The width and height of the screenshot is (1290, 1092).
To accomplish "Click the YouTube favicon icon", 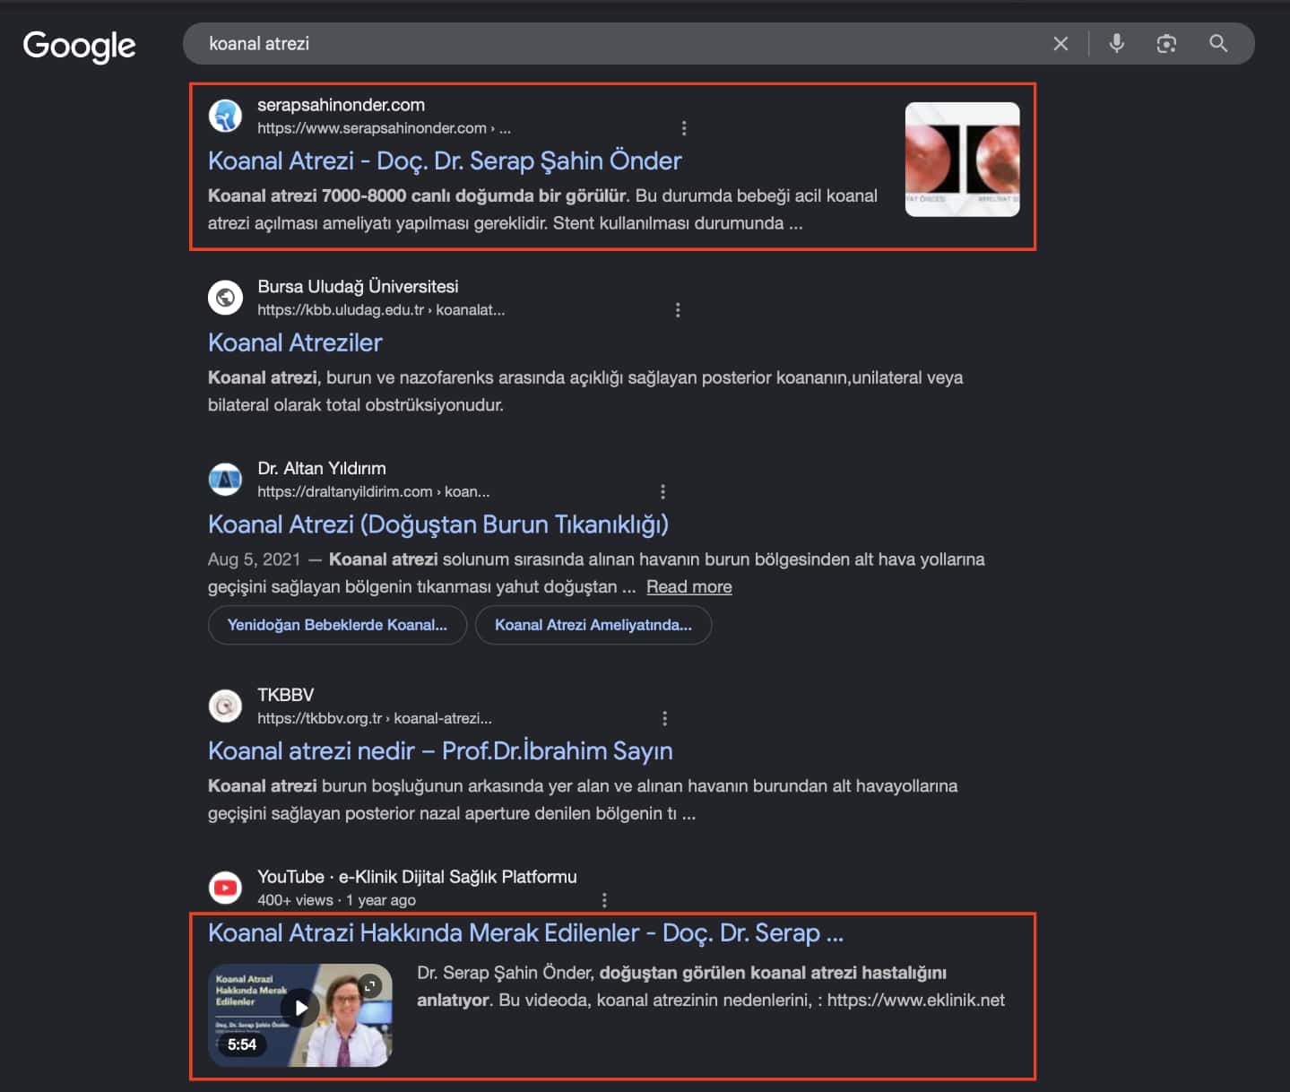I will click(x=225, y=888).
